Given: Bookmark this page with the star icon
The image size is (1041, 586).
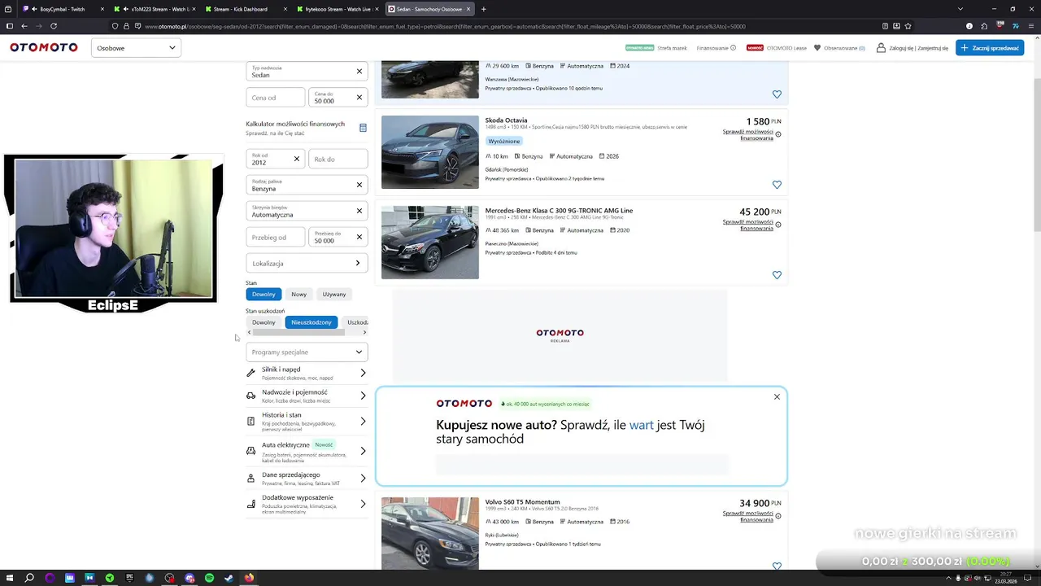Looking at the screenshot, I should click(908, 26).
